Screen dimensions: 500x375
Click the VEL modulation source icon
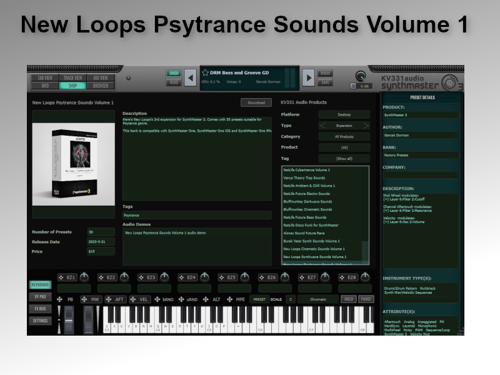point(133,299)
